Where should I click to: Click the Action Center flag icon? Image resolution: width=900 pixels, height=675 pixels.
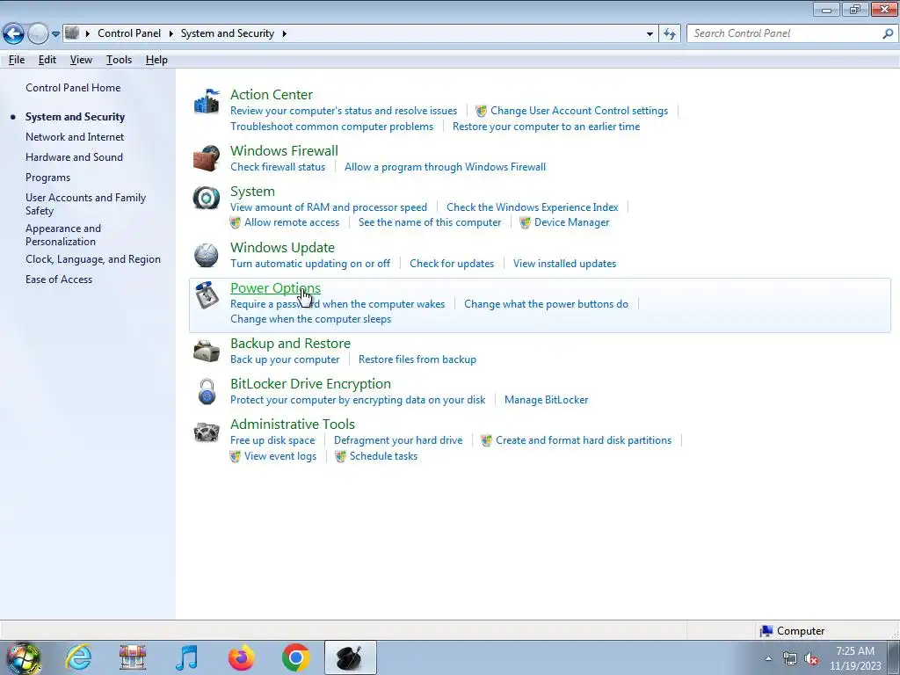point(206,102)
